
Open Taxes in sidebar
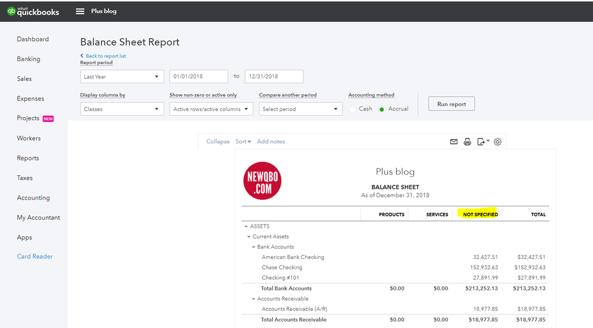24,178
